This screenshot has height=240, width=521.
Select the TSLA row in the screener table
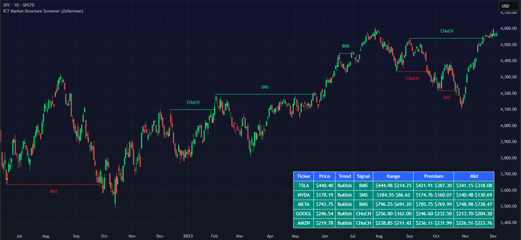pos(303,185)
